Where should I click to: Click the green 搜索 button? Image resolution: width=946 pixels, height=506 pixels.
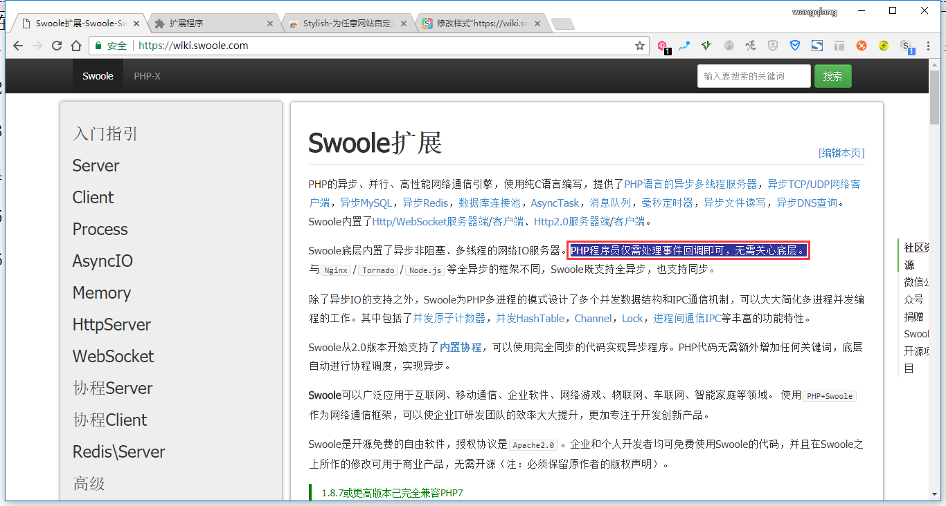click(x=832, y=76)
